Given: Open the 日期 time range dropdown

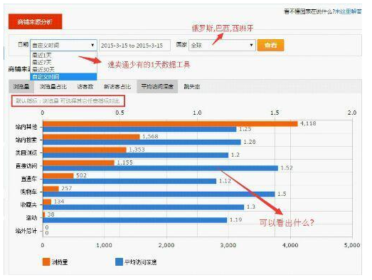Looking at the screenshot, I should tap(63, 45).
